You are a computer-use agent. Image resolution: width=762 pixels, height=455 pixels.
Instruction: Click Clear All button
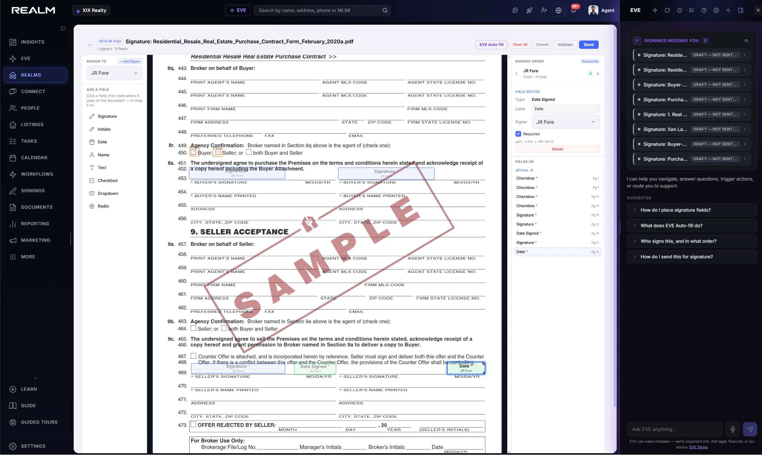coord(520,45)
